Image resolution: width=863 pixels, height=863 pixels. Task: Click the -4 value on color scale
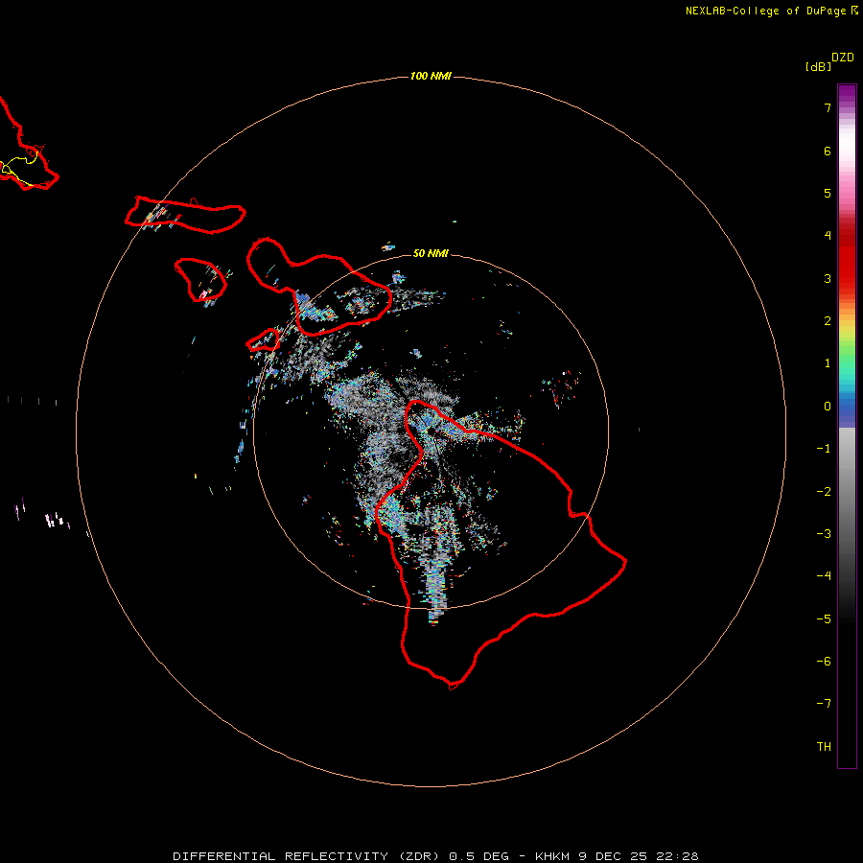tap(824, 576)
